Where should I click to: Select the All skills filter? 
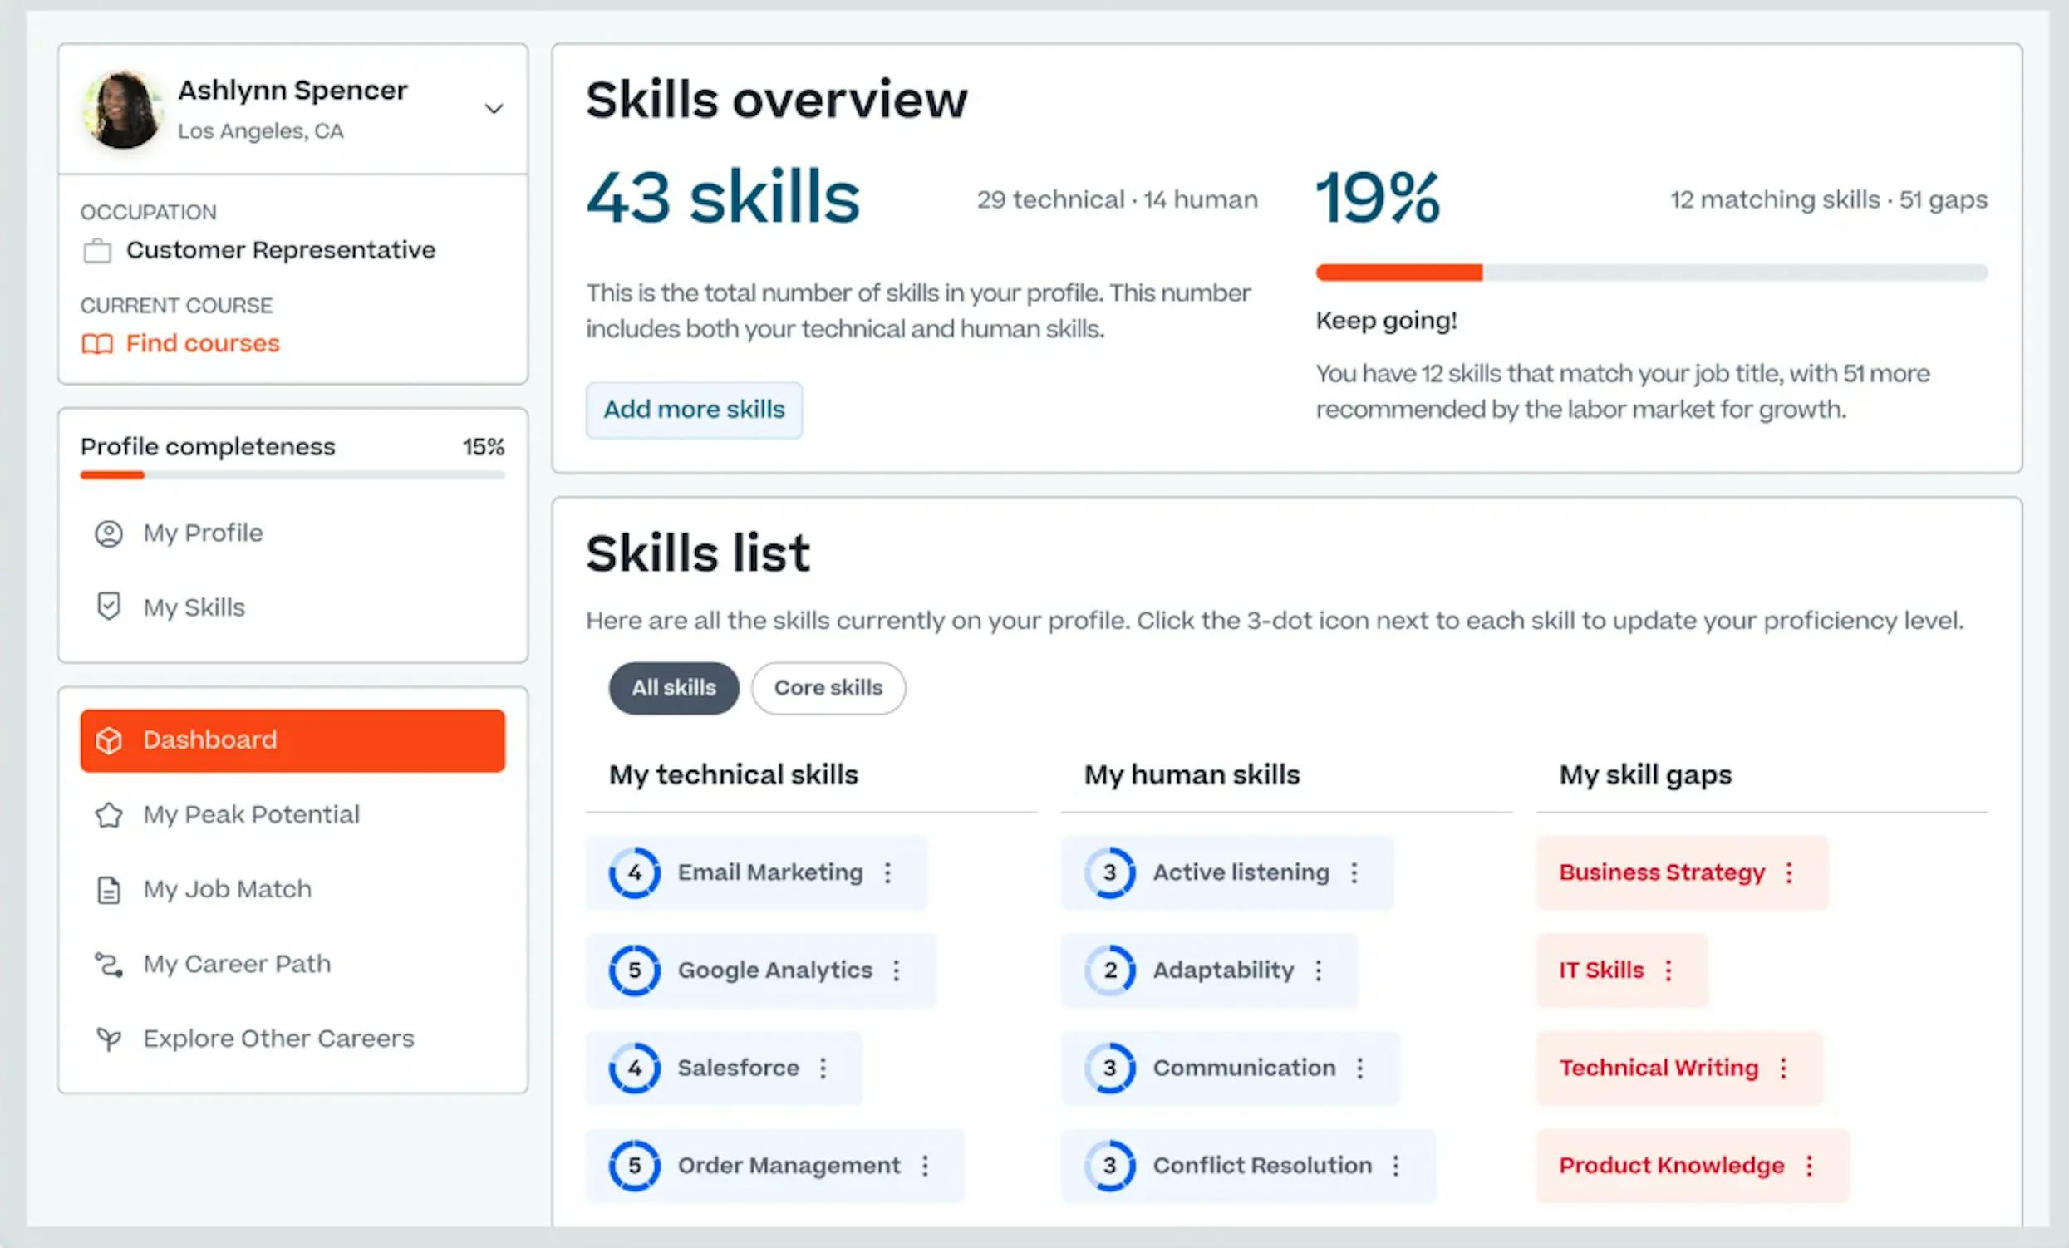(672, 688)
